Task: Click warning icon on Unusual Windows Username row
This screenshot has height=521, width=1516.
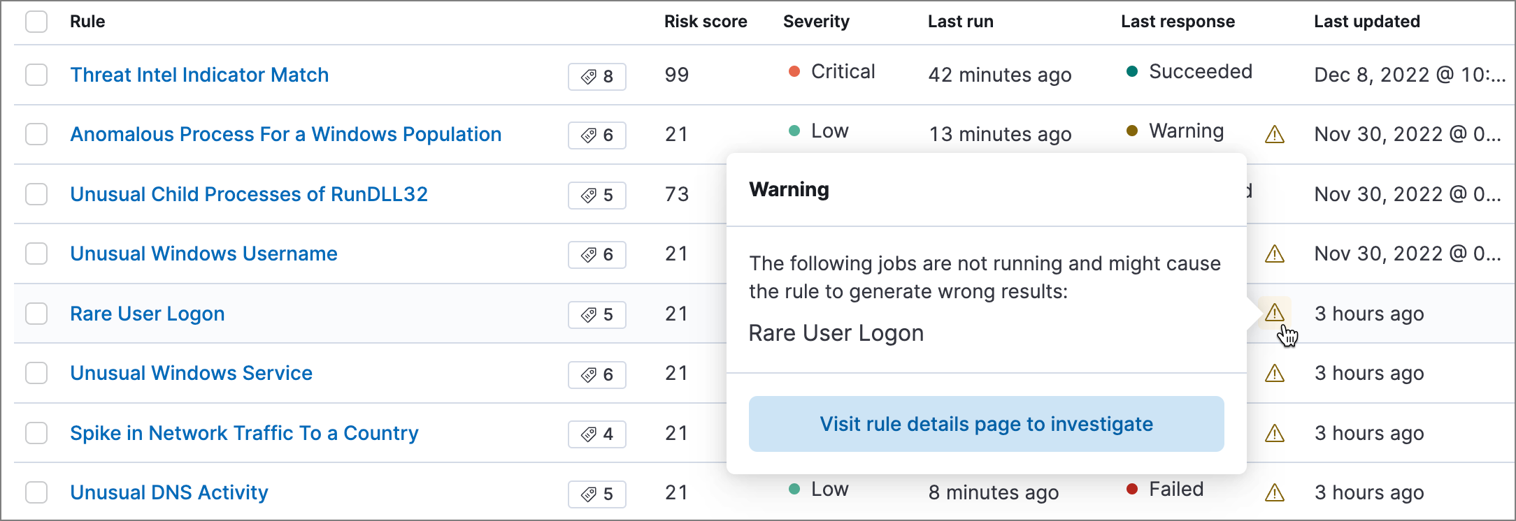Action: coord(1274,254)
